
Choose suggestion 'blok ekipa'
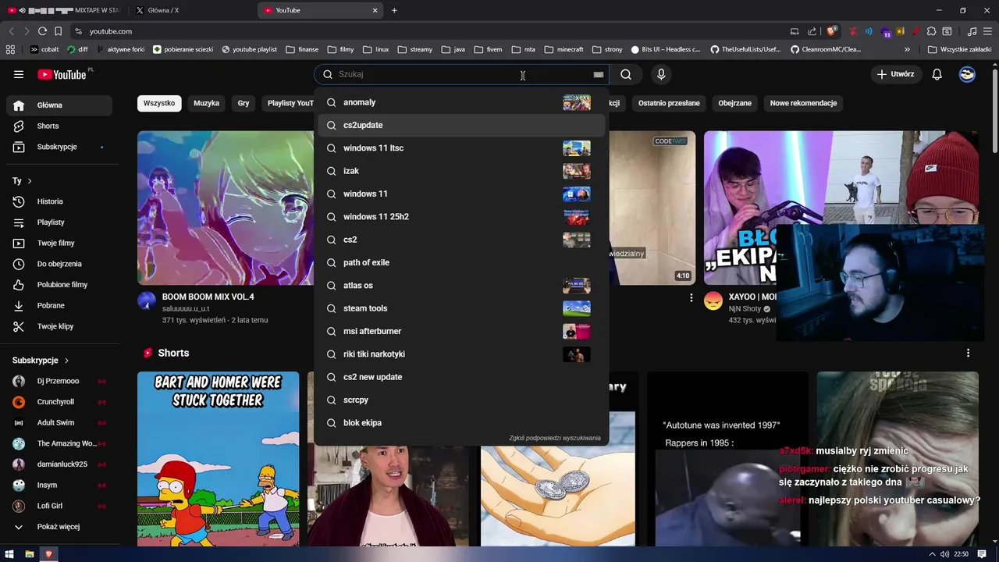coord(461,422)
